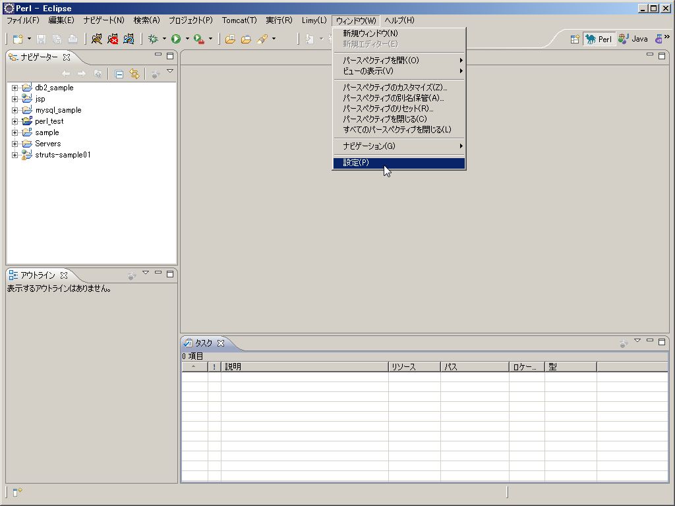
Task: Choose パースペクティブの別名保管(A)
Action: 399,98
